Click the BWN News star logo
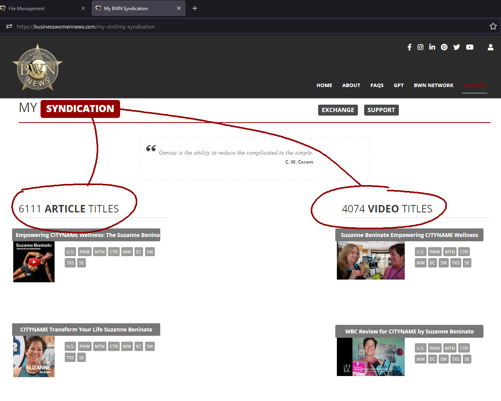501x401 pixels. click(37, 68)
